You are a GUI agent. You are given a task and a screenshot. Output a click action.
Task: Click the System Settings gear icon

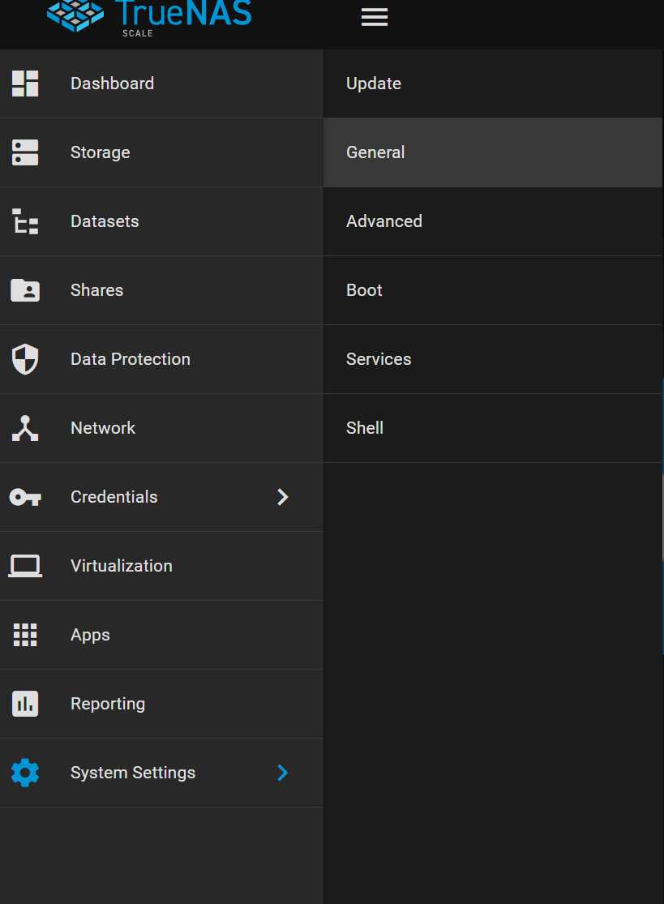pyautogui.click(x=25, y=773)
